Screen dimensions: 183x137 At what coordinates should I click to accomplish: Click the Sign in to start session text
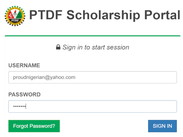pos(96,47)
